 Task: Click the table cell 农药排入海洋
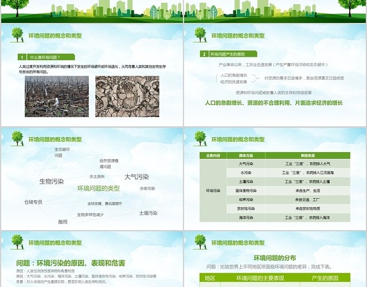point(308,218)
